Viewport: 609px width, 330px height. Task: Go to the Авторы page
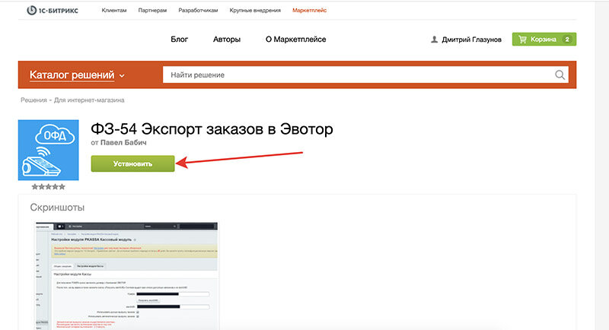pyautogui.click(x=227, y=40)
